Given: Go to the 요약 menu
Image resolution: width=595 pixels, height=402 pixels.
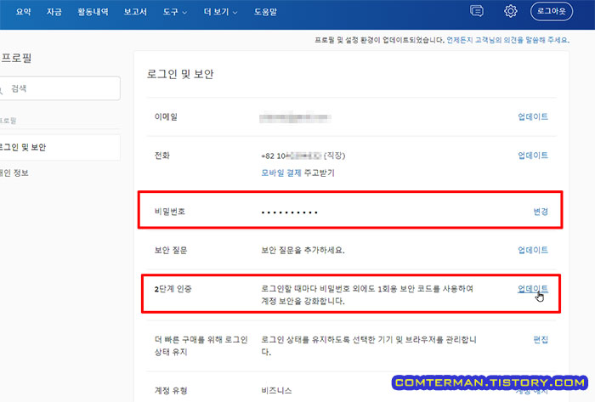Looking at the screenshot, I should click(x=23, y=12).
